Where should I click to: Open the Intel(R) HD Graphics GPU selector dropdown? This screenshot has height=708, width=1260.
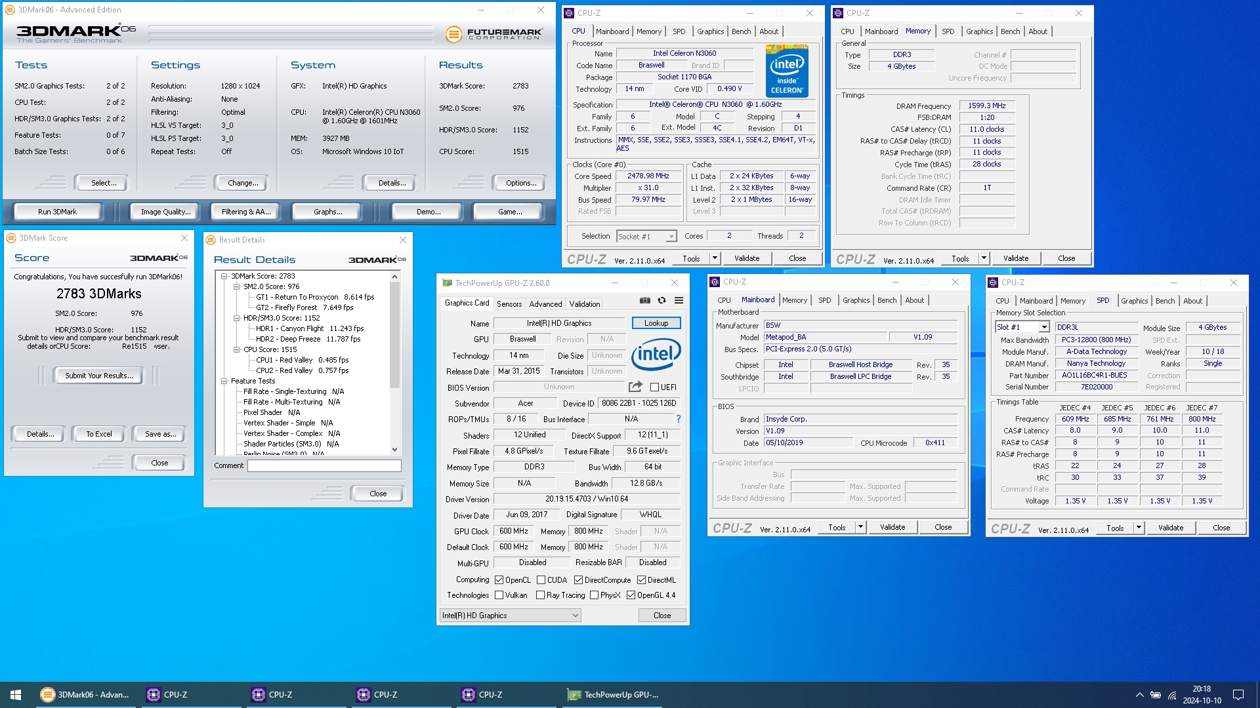[x=511, y=616]
